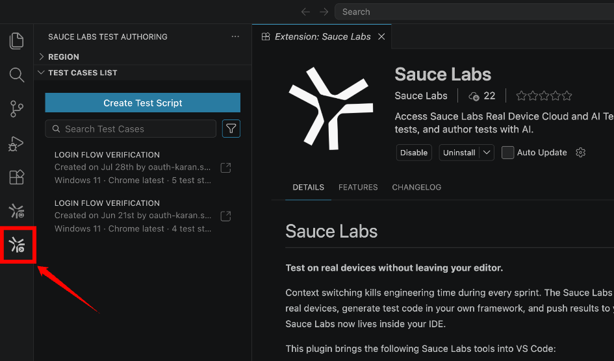
Task: Go back with the left navigation arrow
Action: click(x=305, y=12)
